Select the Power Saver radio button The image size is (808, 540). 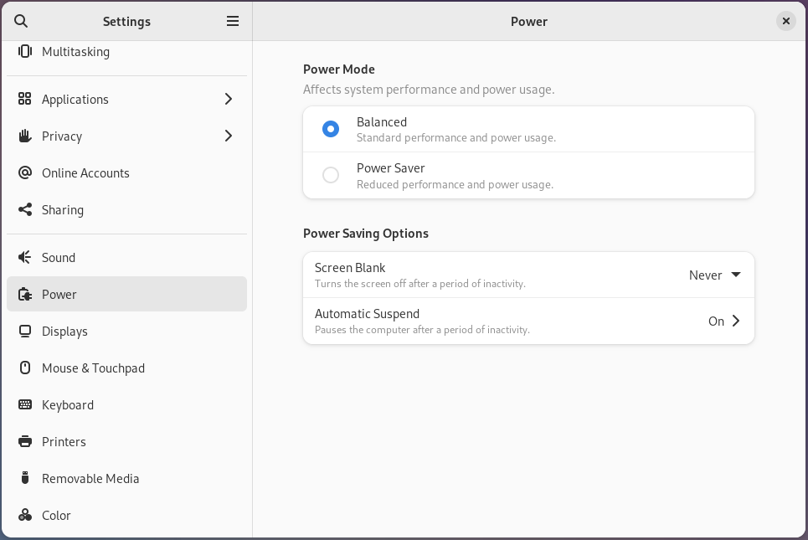point(331,175)
